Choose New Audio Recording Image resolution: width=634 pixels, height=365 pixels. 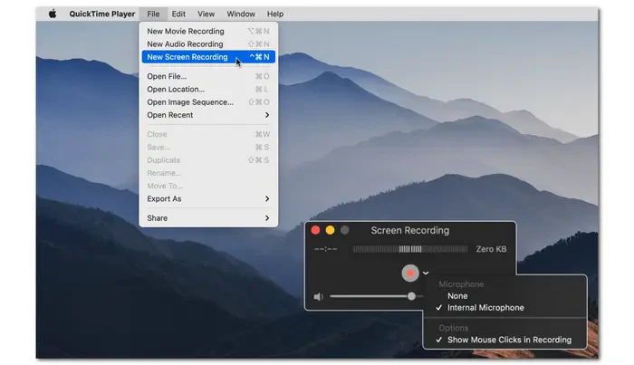(x=208, y=44)
